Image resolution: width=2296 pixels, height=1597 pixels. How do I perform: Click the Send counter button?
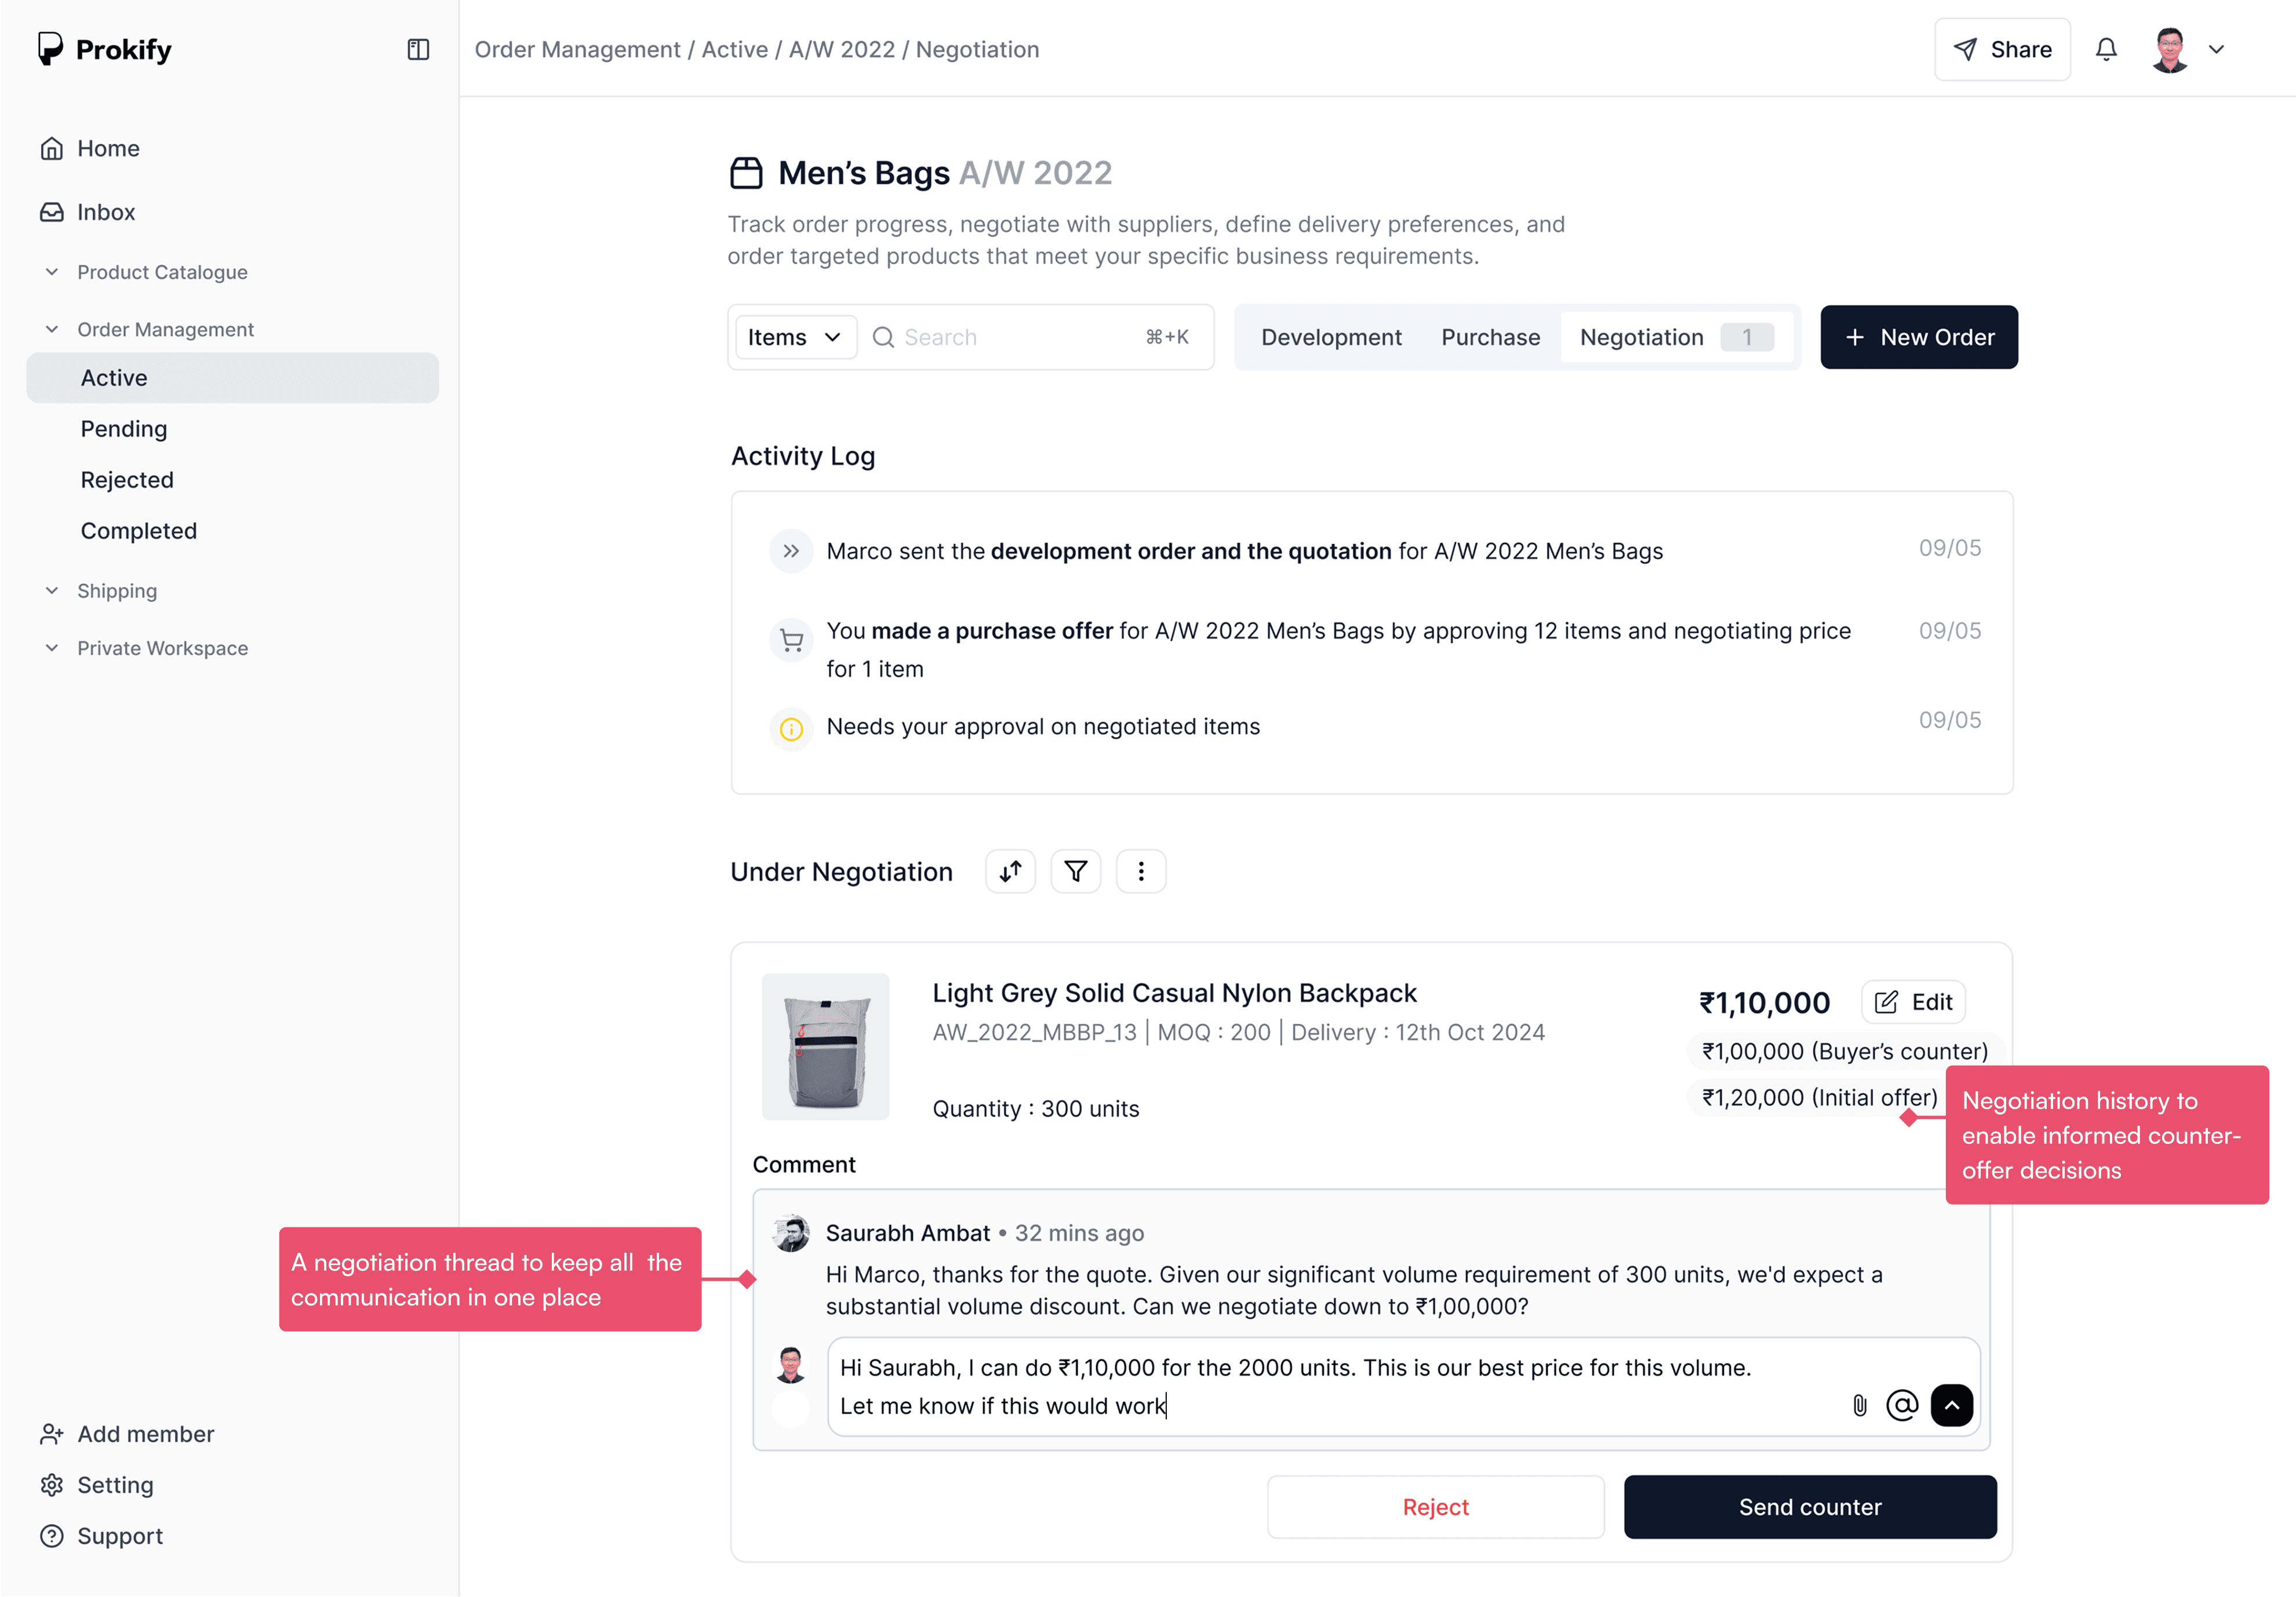pos(1809,1507)
